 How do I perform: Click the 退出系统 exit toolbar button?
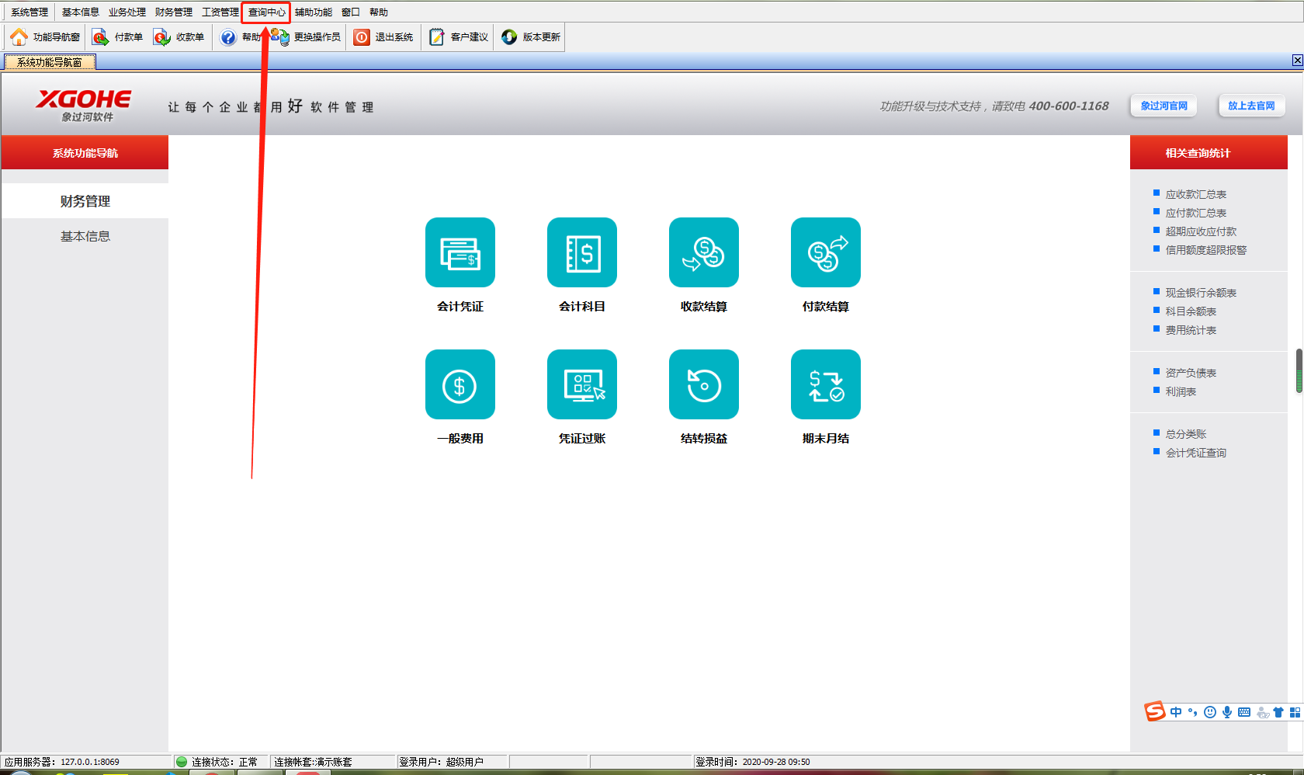(383, 36)
